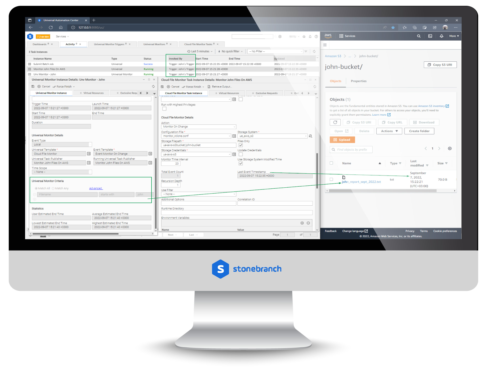Click the AWS console search magnifier icon
487x374 pixels.
(x=419, y=36)
